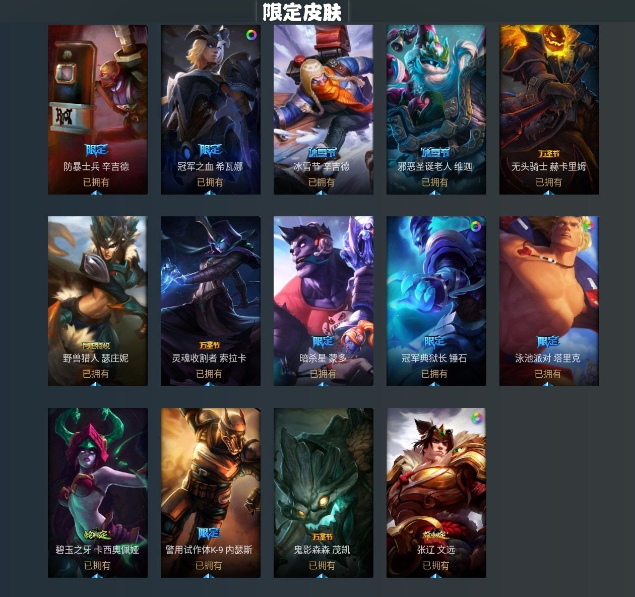Viewport: 635px width, 597px height.
Task: Click the 冠军之血 希瓦娜 skin name
Action: (210, 166)
